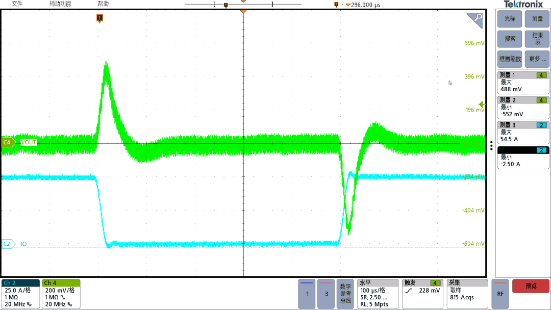551x310 pixels.
Task: Click the 搜索 search button
Action: point(510,39)
